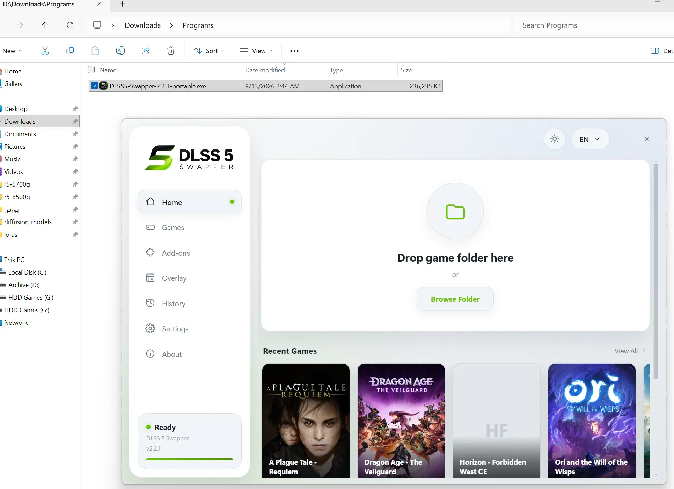This screenshot has height=489, width=674.
Task: Open A Plague Tale - Requiem game card
Action: click(x=306, y=421)
